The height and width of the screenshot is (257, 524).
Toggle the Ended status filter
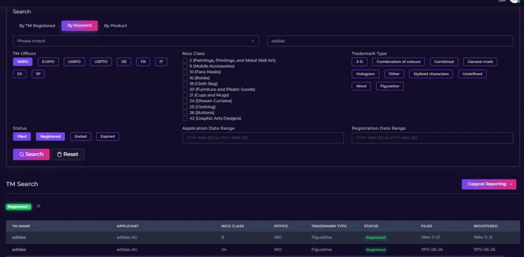coord(80,136)
